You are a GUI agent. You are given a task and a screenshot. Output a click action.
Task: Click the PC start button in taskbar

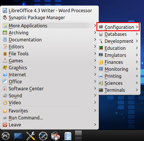click(x=6, y=136)
